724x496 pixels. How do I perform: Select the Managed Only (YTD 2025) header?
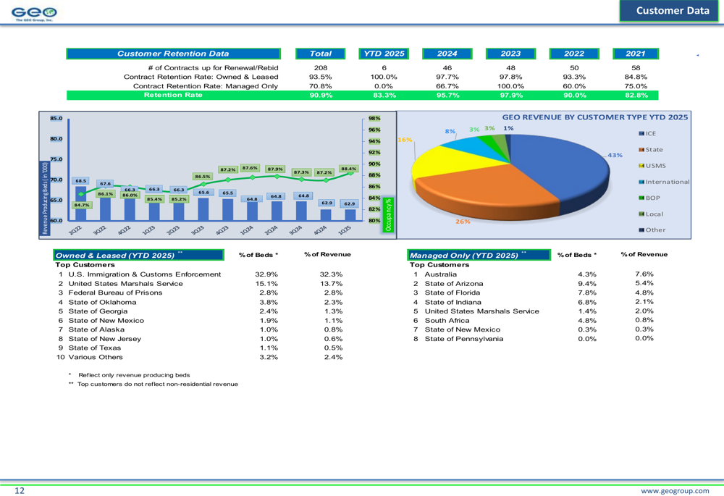[x=479, y=255]
